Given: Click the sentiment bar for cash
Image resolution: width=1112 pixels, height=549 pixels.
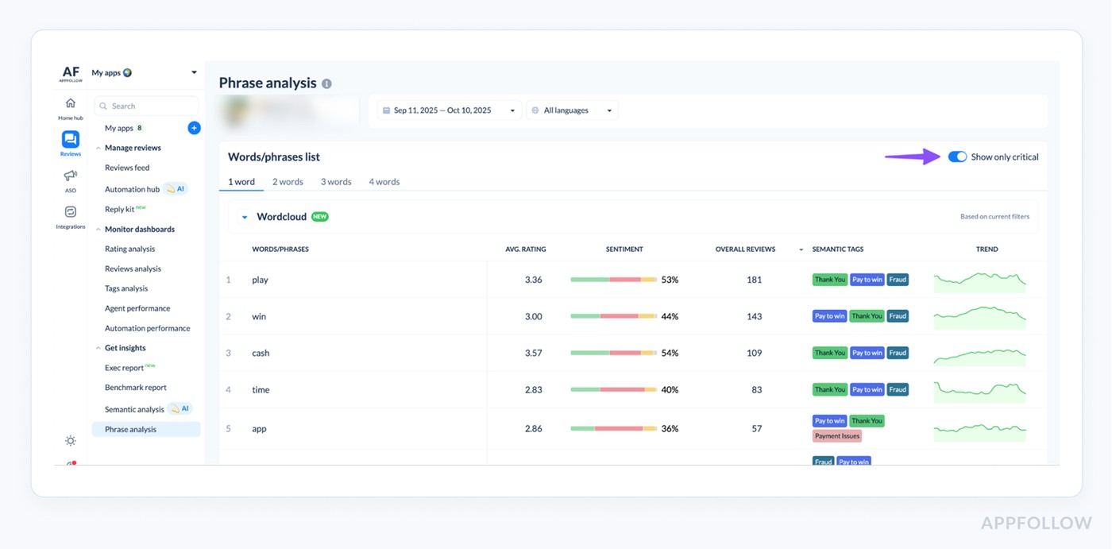Looking at the screenshot, I should (612, 352).
